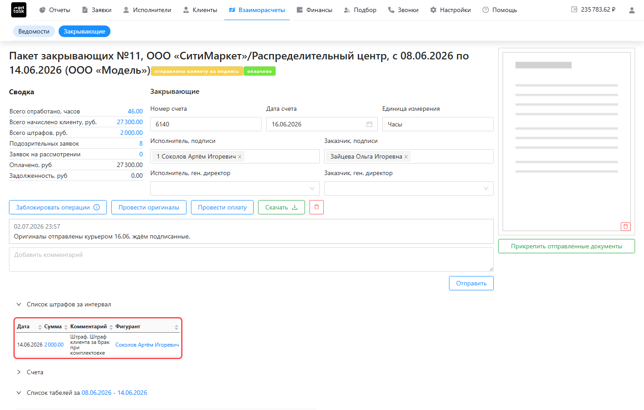Click the red trash delete button
644x410 pixels.
tap(317, 207)
